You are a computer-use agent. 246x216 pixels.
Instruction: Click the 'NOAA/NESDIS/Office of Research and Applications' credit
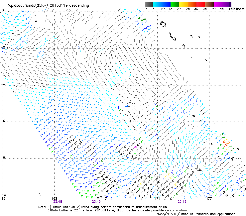click(x=196, y=214)
